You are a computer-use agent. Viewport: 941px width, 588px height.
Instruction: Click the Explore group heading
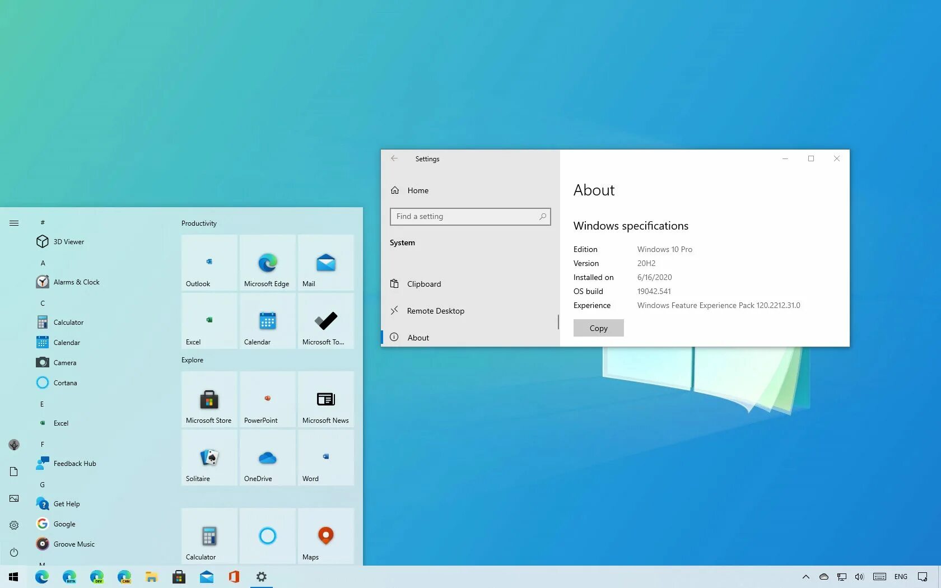coord(192,360)
